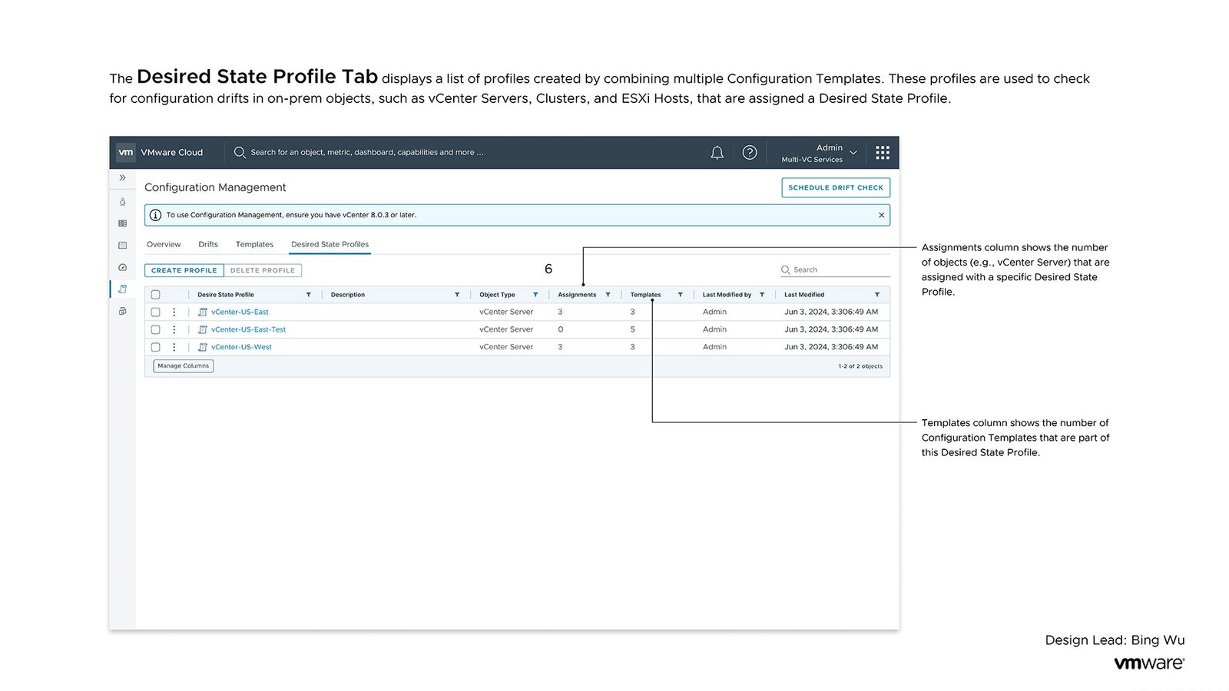Select the checkbox for vCenter-US-East-Test
The height and width of the screenshot is (691, 1229).
click(x=155, y=329)
